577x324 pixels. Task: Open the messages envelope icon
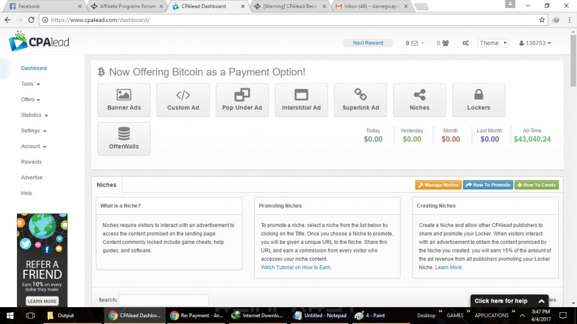click(414, 43)
